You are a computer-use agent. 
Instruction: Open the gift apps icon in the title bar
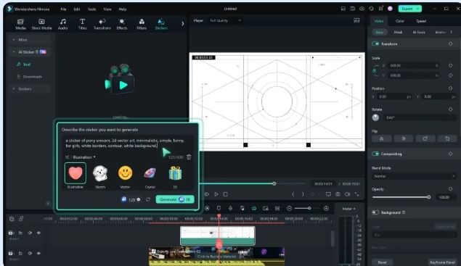380,9
